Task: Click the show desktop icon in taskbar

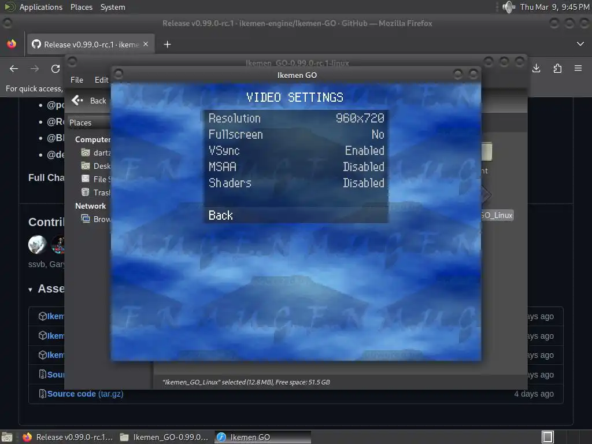Action: [x=7, y=437]
